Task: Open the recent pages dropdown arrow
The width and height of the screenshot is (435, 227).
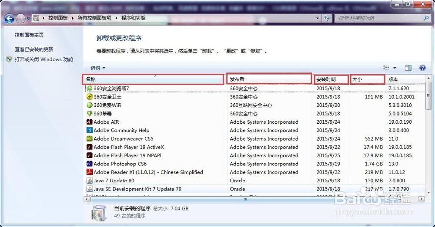Action: pyautogui.click(x=28, y=19)
